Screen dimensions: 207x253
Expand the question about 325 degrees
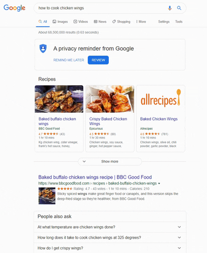tap(110, 238)
